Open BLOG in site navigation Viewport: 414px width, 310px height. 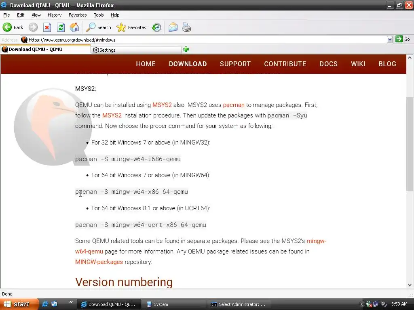(387, 64)
